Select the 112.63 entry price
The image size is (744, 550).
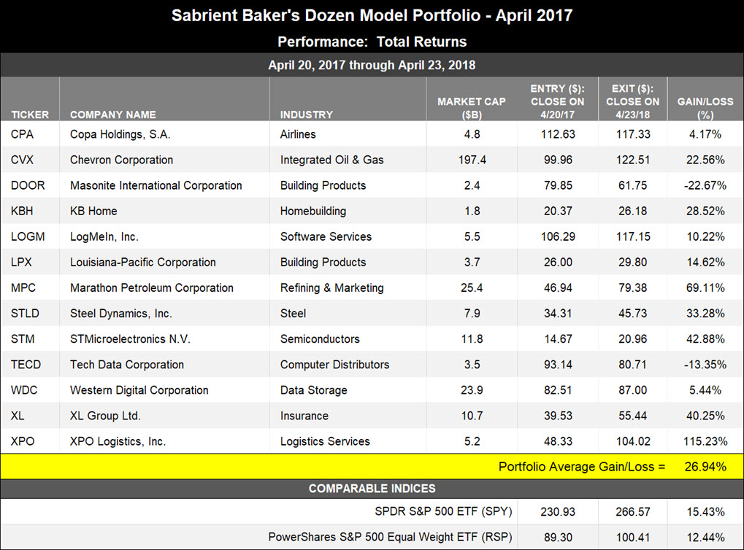[x=558, y=134]
